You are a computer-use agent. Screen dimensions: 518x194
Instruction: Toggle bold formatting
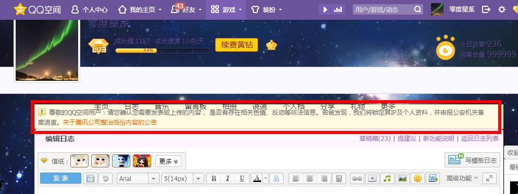click(214, 178)
